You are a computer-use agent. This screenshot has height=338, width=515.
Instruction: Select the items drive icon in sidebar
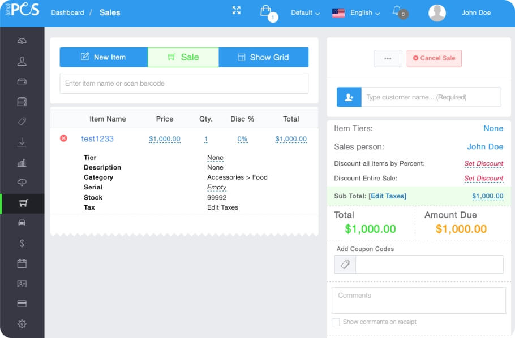pyautogui.click(x=22, y=81)
